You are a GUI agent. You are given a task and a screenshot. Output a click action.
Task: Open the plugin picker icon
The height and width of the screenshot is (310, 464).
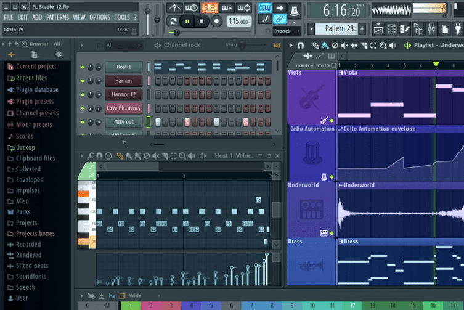457,29
